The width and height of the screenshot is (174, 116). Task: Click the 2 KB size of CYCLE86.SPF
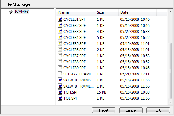pos(101,50)
